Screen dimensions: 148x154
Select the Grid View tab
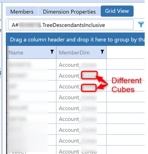(x=117, y=11)
